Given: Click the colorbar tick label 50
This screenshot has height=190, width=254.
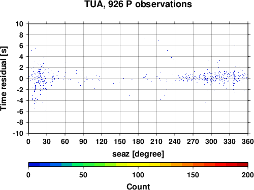Looking at the screenshot, I should click(x=83, y=175).
